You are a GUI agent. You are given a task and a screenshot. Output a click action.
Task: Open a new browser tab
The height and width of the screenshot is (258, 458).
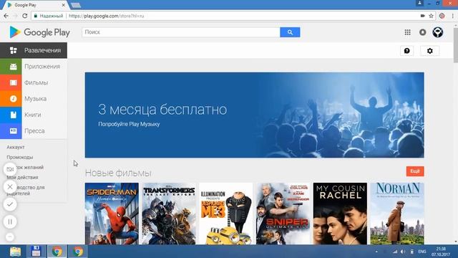pos(76,5)
